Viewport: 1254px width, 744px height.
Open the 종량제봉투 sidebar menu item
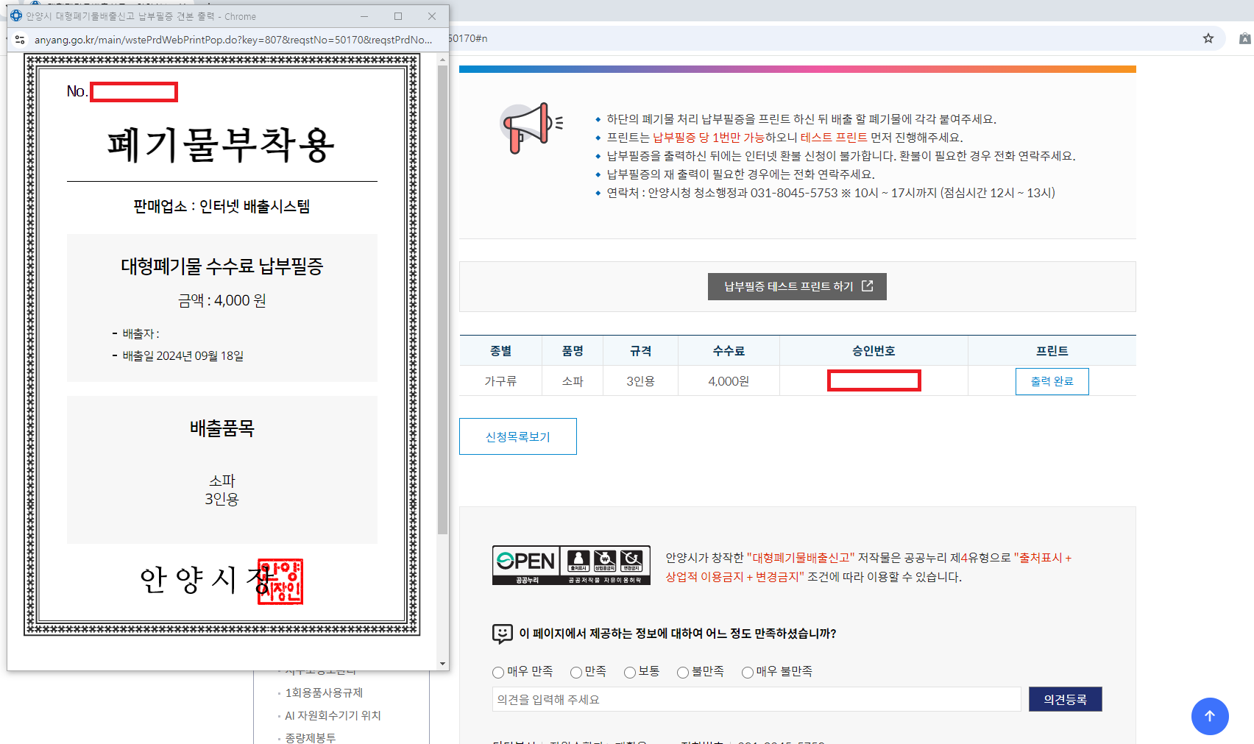click(310, 737)
